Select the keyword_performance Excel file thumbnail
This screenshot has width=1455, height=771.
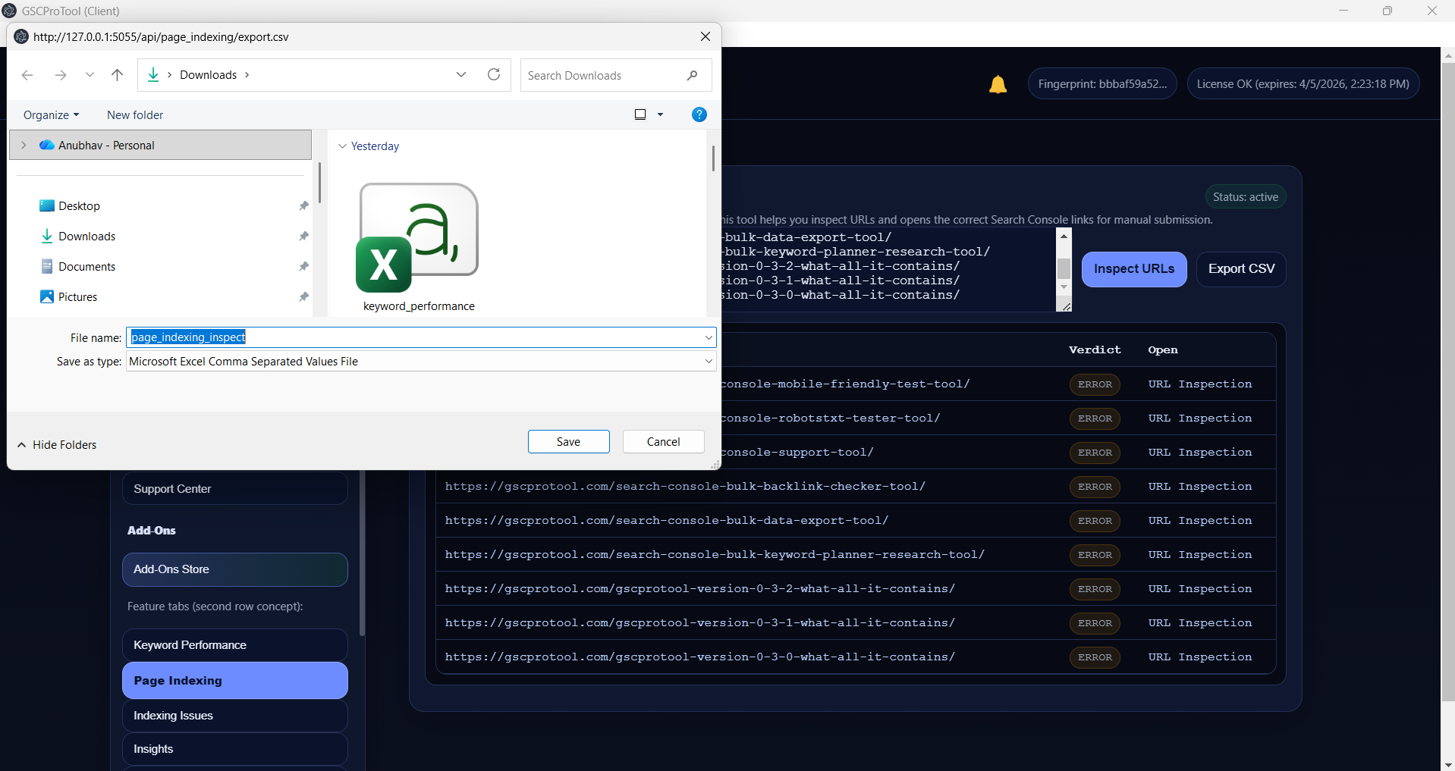(x=418, y=239)
